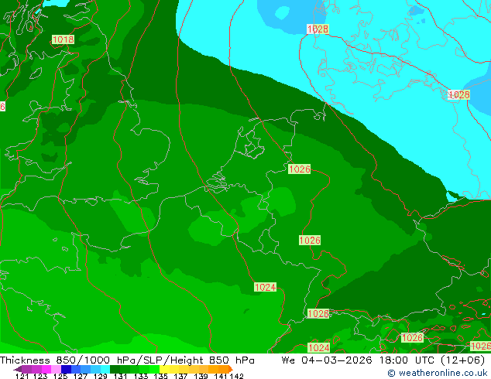Viewport: 491px width, 379px height.
Task: Click the 1024 isobar label at the bottom map edge
Action: [x=319, y=347]
